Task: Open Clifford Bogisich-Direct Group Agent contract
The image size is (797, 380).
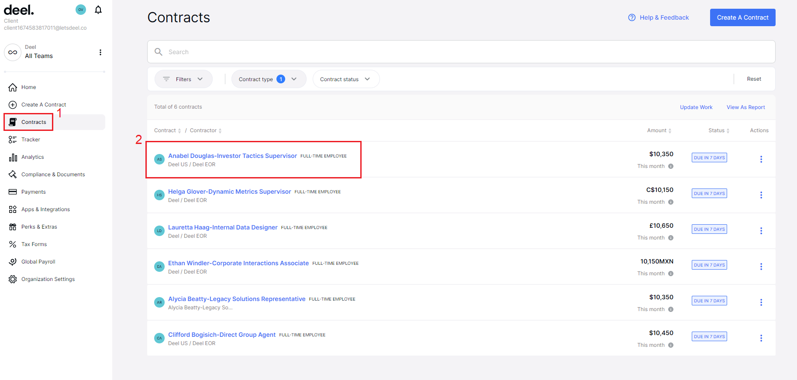Action: point(222,335)
